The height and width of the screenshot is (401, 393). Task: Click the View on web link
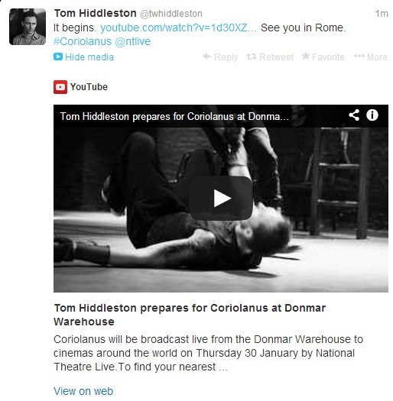tap(83, 391)
